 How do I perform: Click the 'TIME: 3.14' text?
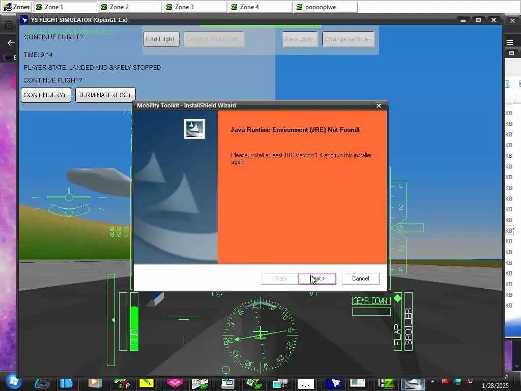click(x=38, y=55)
